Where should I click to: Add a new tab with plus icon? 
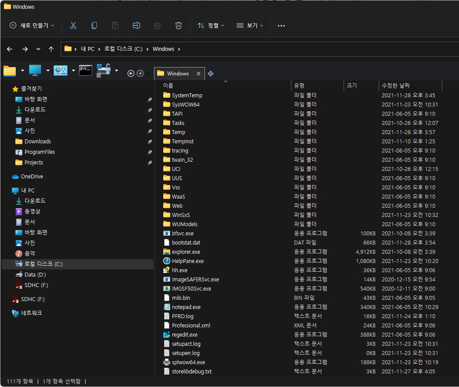click(211, 74)
